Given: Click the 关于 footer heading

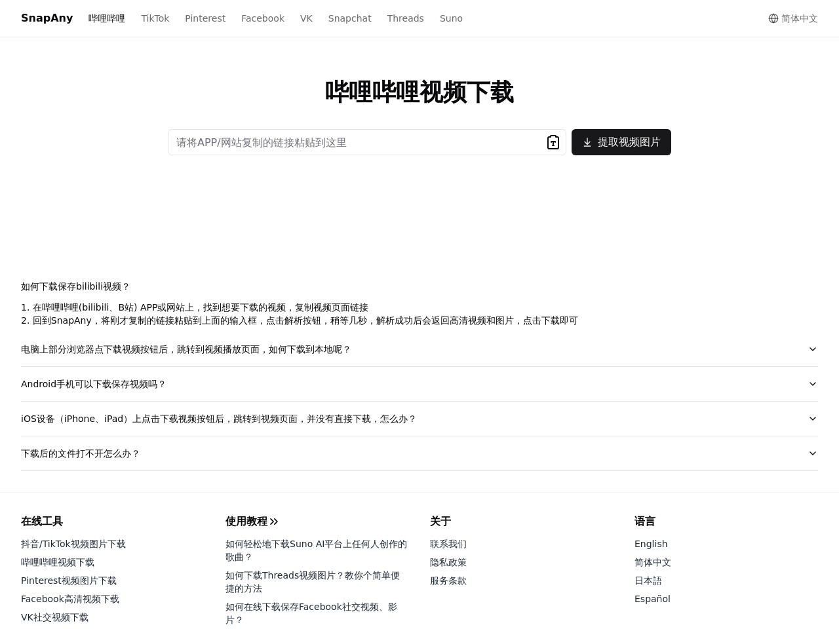Looking at the screenshot, I should tap(440, 522).
